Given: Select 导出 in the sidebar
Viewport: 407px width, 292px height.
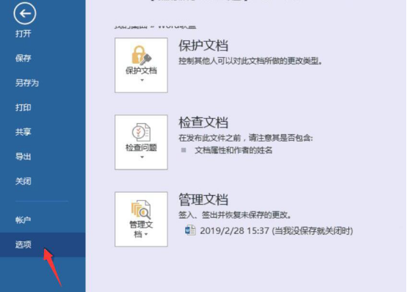Looking at the screenshot, I should pos(24,156).
